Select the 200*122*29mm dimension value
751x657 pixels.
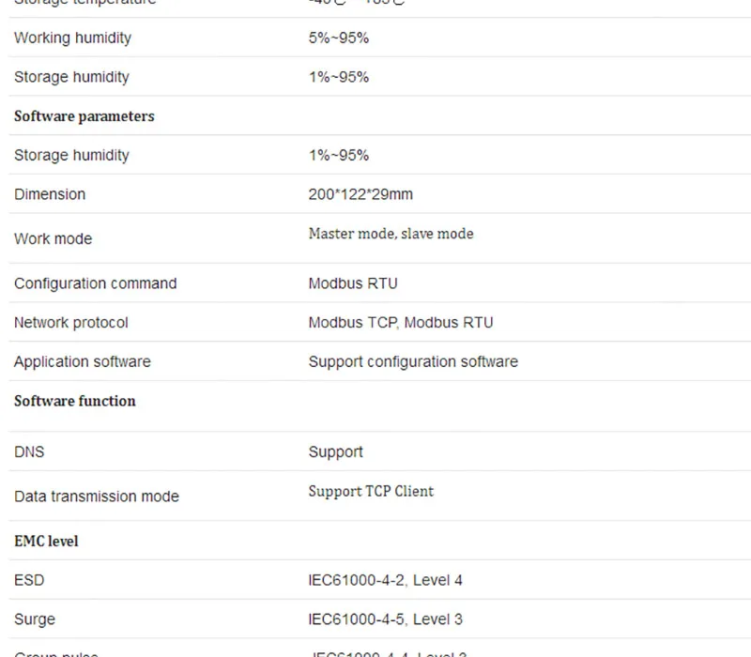coord(360,194)
